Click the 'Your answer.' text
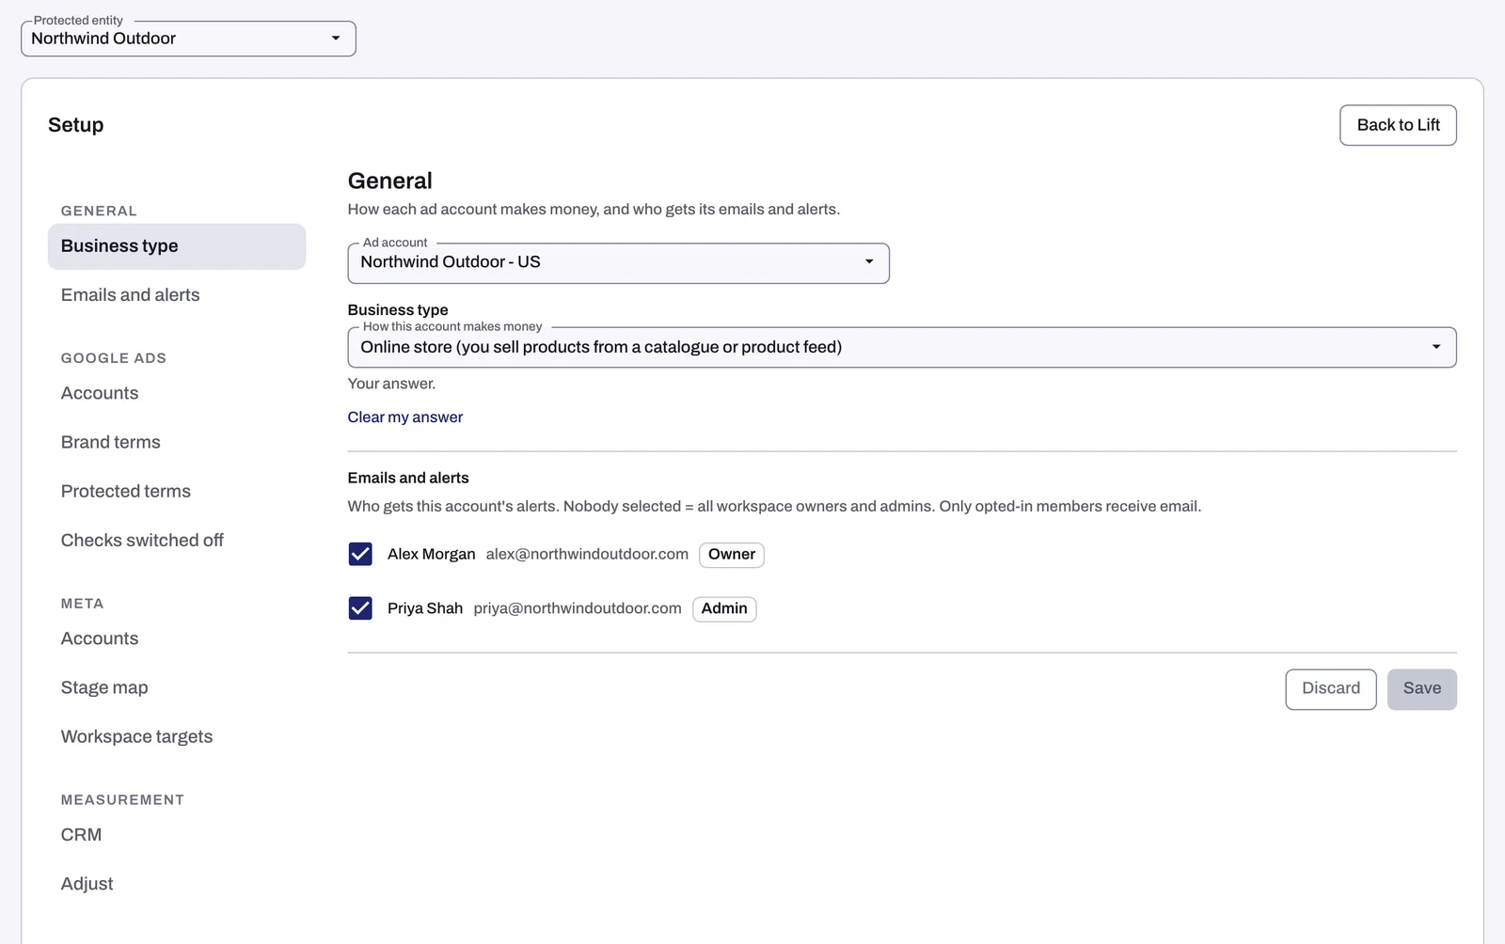Screen dimensions: 1505x944 (x=391, y=384)
